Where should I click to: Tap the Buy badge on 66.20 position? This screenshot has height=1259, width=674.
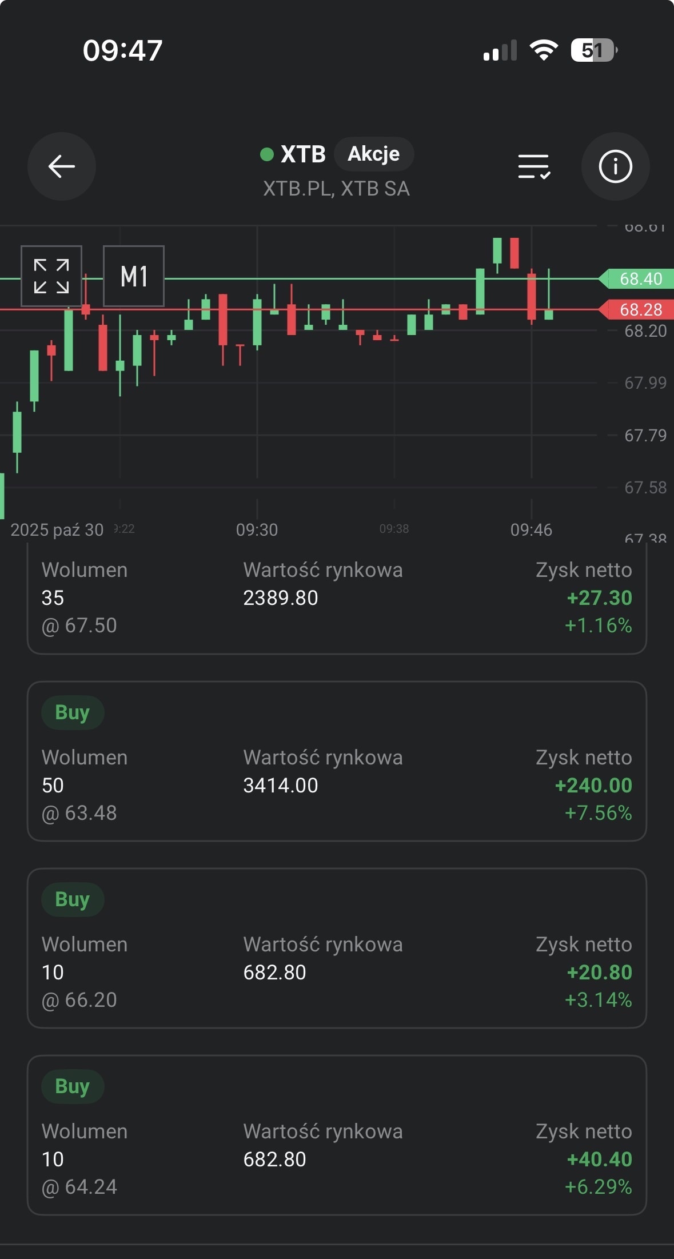(x=73, y=899)
